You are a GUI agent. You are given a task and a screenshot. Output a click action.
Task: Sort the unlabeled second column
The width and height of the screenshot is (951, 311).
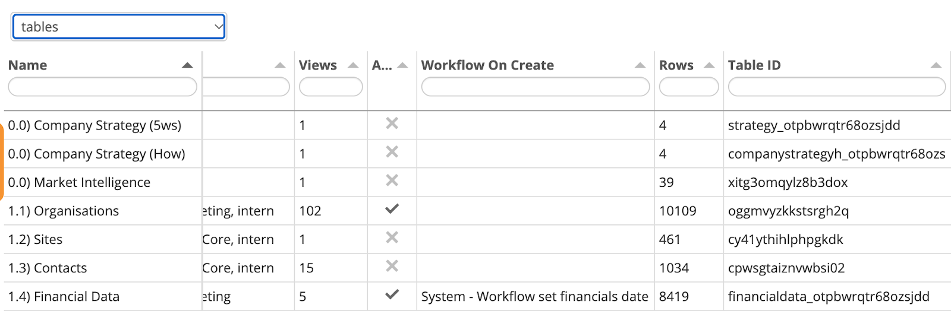(280, 65)
